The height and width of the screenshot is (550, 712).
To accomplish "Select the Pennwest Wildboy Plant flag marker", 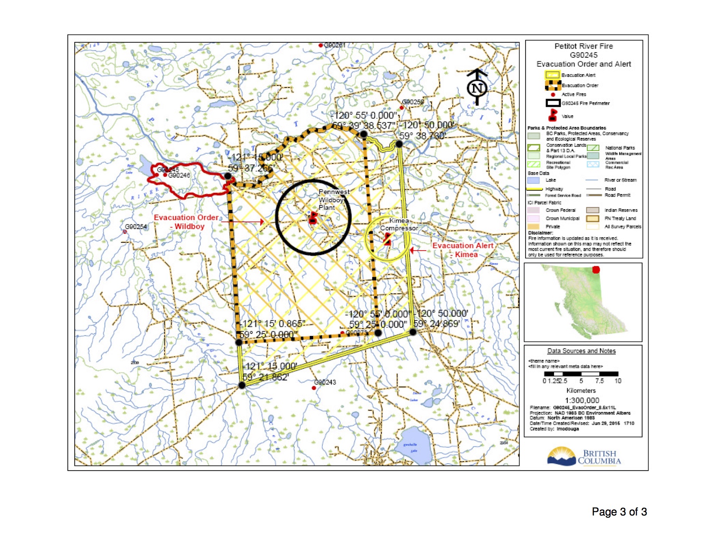I will coord(313,218).
